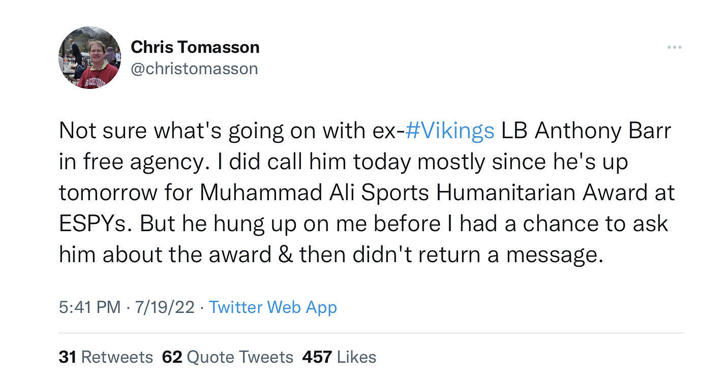This screenshot has width=727, height=379.
Task: Open the Twitter Web App source link
Action: coord(273,307)
